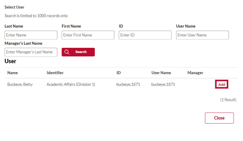Add Buckeye, Betty as user
Viewport: 243px width, 141px height.
[222, 85]
